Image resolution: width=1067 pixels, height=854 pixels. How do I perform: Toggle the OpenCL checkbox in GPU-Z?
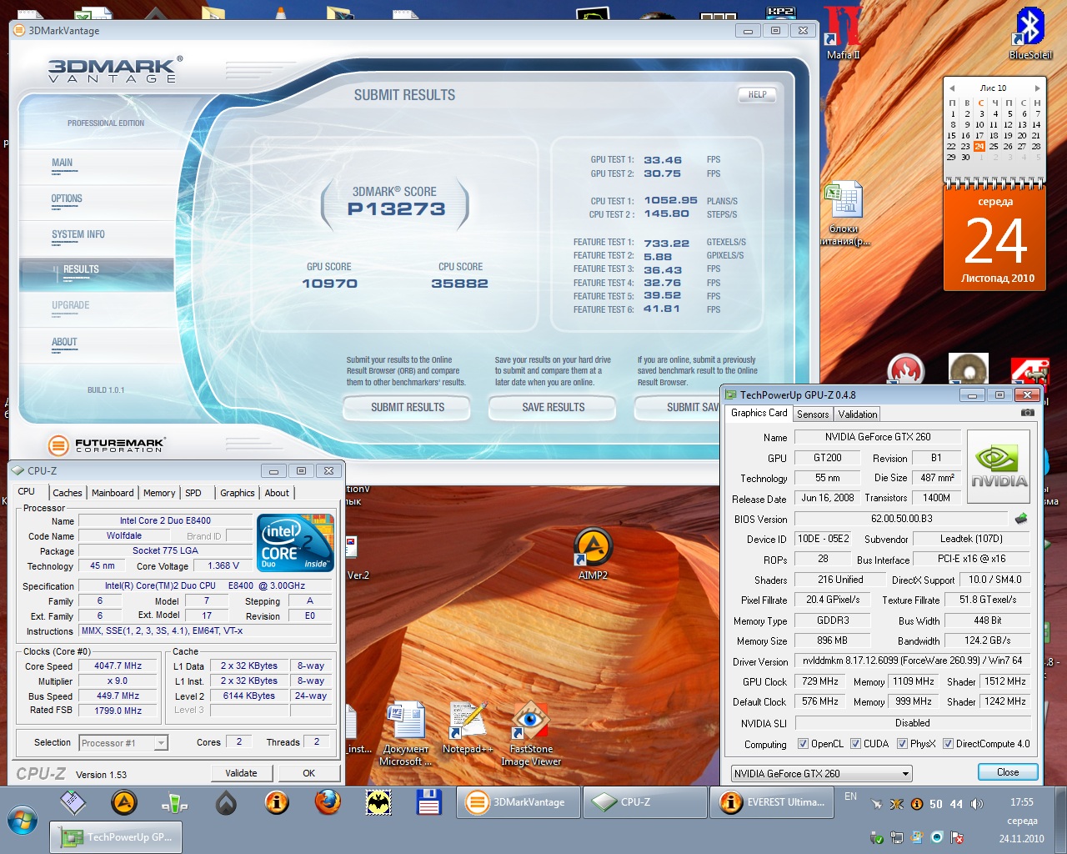coord(803,744)
